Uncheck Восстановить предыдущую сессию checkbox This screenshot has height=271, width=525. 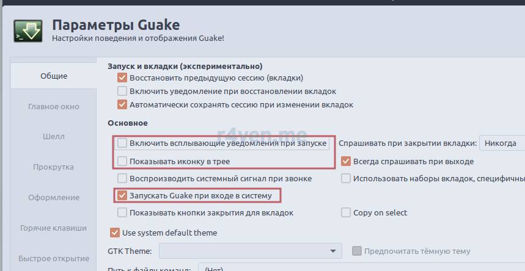pos(122,78)
